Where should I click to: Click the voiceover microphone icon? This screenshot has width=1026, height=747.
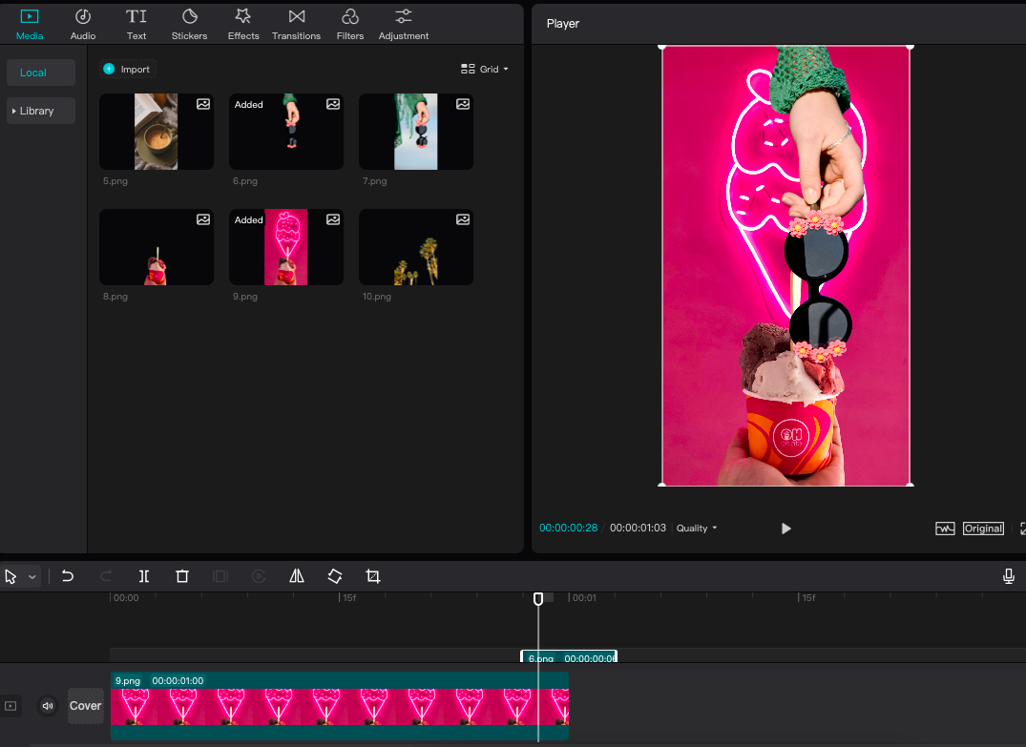click(x=1009, y=576)
